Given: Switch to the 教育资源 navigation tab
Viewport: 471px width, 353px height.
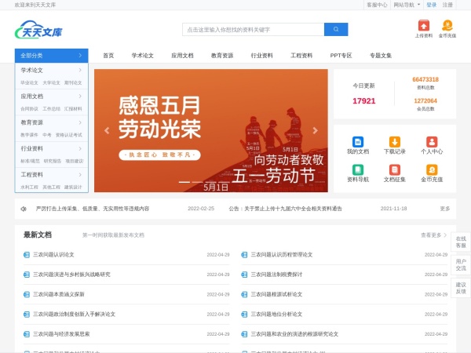Looking at the screenshot, I should pyautogui.click(x=222, y=56).
